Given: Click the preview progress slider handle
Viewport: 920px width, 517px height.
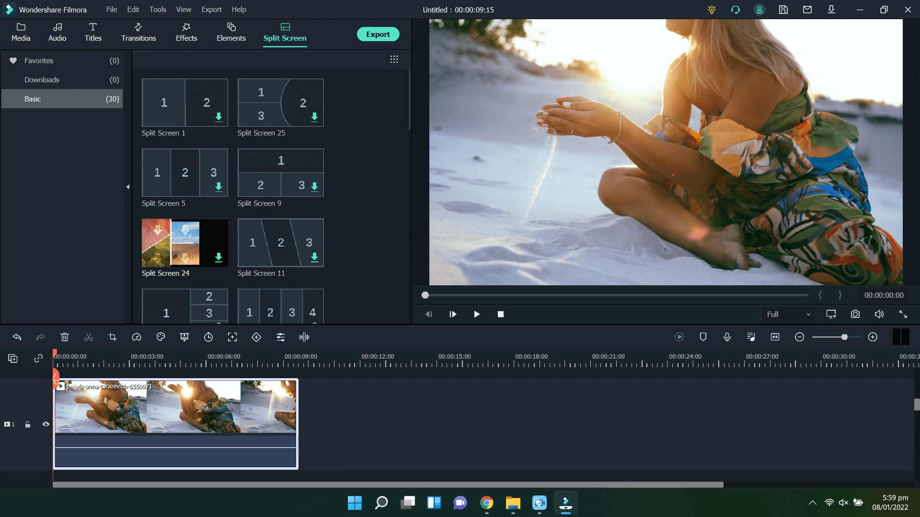Looking at the screenshot, I should pyautogui.click(x=425, y=295).
